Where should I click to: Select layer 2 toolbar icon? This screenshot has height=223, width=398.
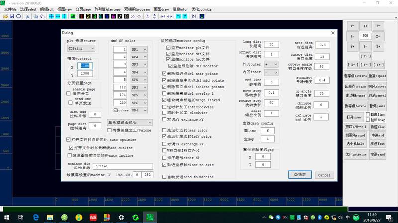point(88,16)
